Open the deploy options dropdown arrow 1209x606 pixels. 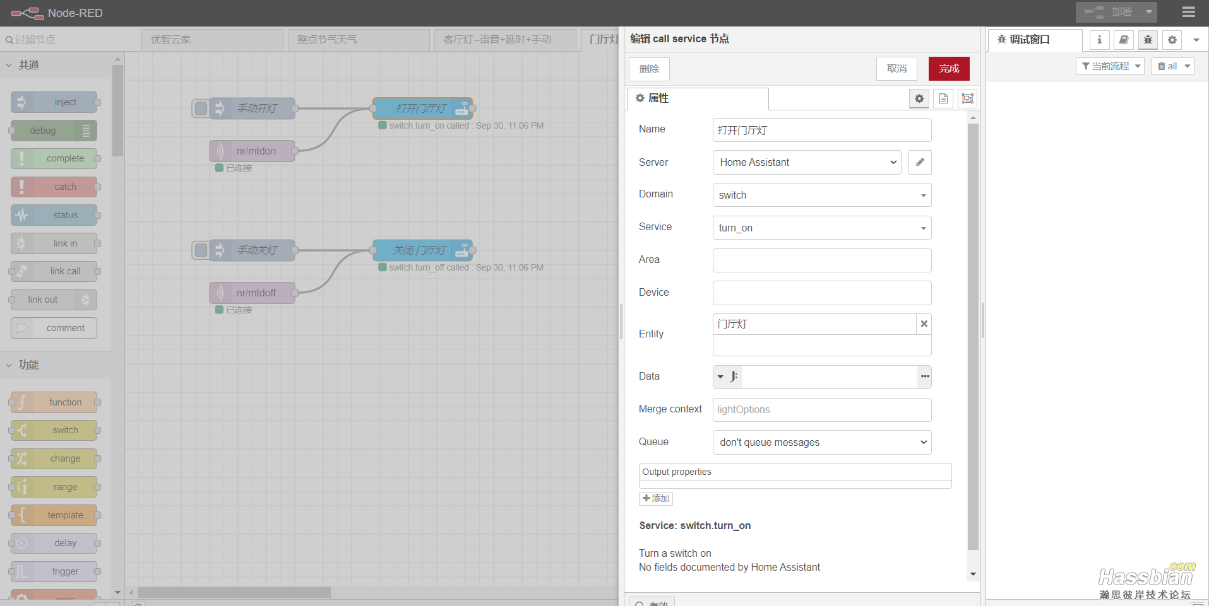1149,12
